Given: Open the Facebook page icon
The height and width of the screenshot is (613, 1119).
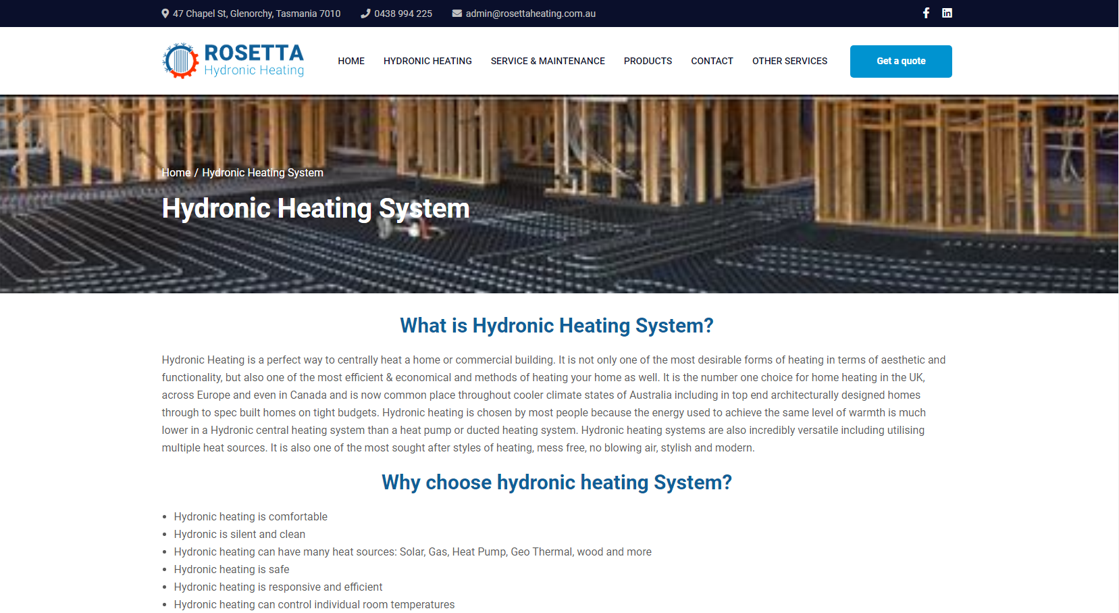Looking at the screenshot, I should point(926,13).
